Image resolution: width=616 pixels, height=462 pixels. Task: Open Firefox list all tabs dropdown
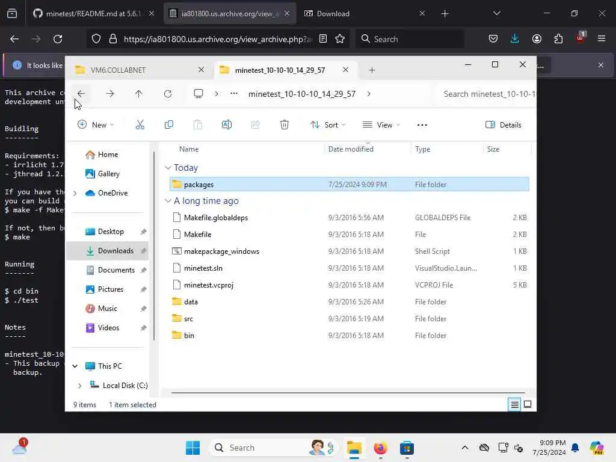[496, 14]
